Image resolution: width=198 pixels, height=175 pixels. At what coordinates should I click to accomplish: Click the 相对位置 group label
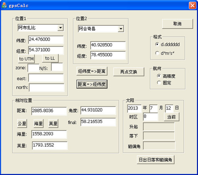(24, 100)
